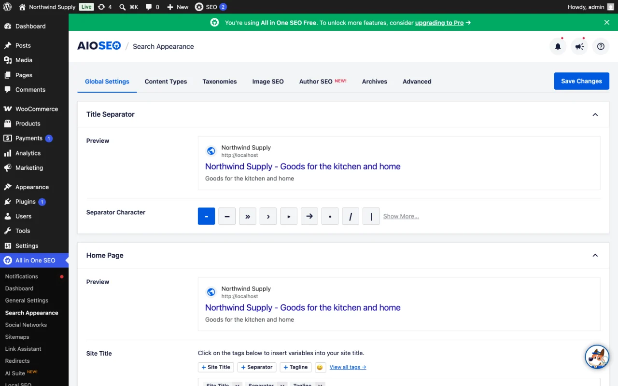The height and width of the screenshot is (386, 618).
Task: Insert the Site Title tag
Action: click(216, 367)
